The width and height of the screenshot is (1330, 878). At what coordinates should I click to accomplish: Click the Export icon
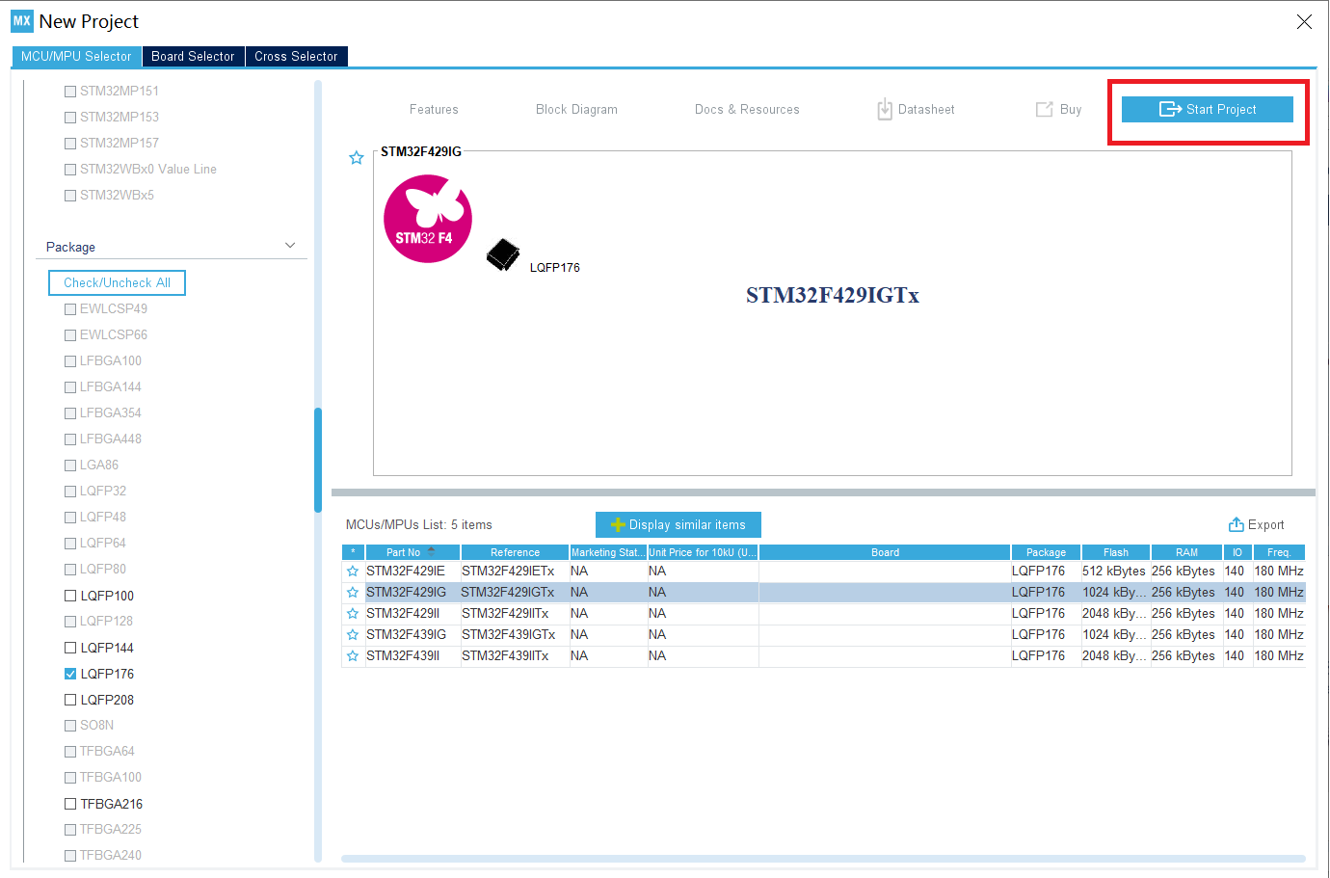[x=1237, y=525]
